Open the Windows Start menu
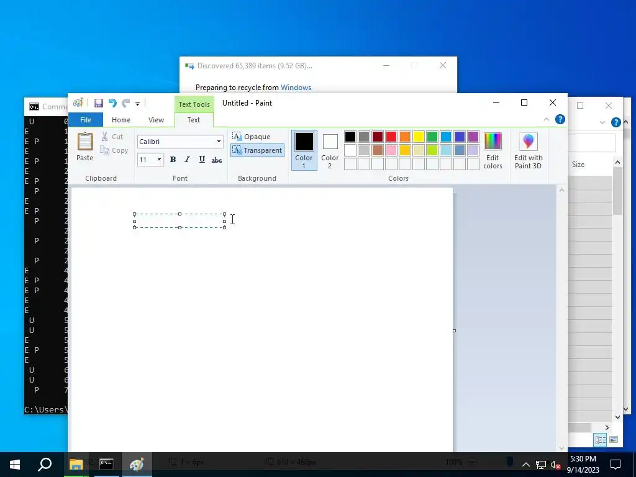Image resolution: width=636 pixels, height=477 pixels. click(15, 465)
